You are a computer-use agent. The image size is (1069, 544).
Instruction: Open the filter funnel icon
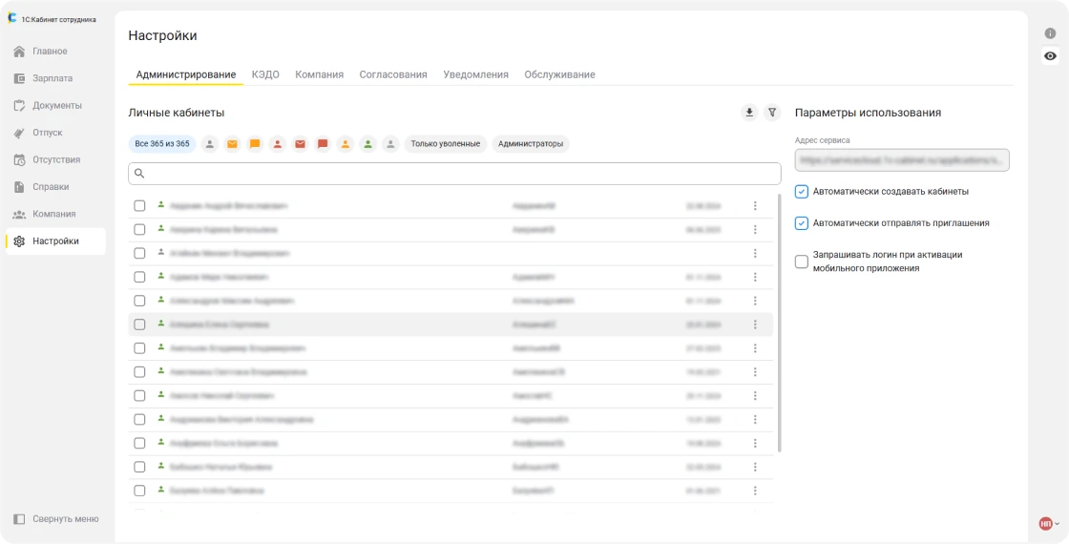pos(773,113)
